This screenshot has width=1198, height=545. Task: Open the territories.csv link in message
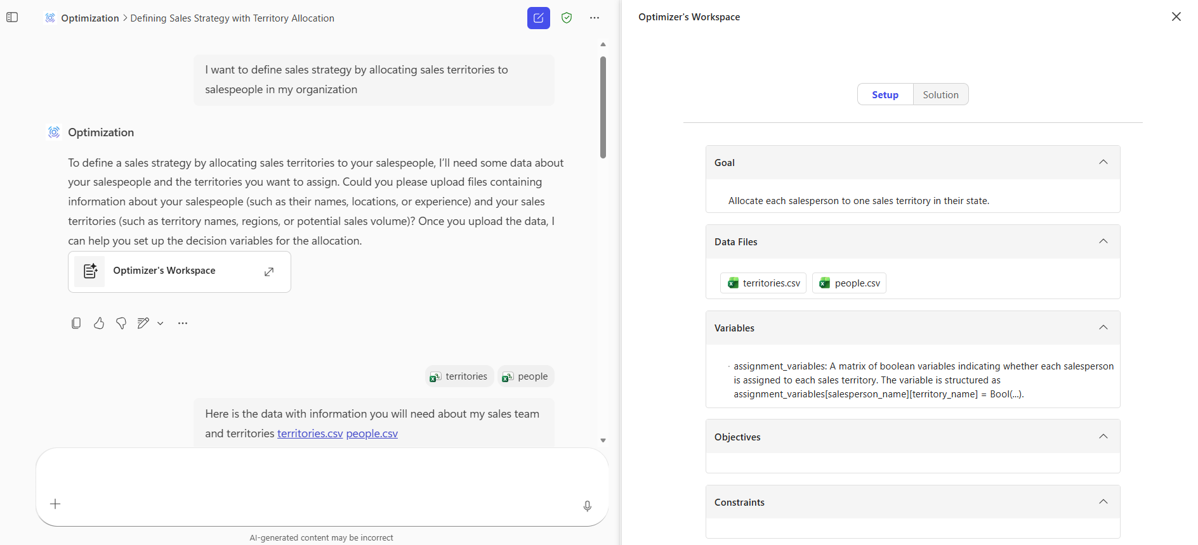coord(310,433)
